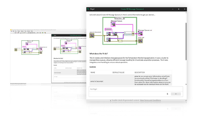Click the Initialize constant in Nigel diagram
Screen dimensions: 199x116
coord(108,29)
